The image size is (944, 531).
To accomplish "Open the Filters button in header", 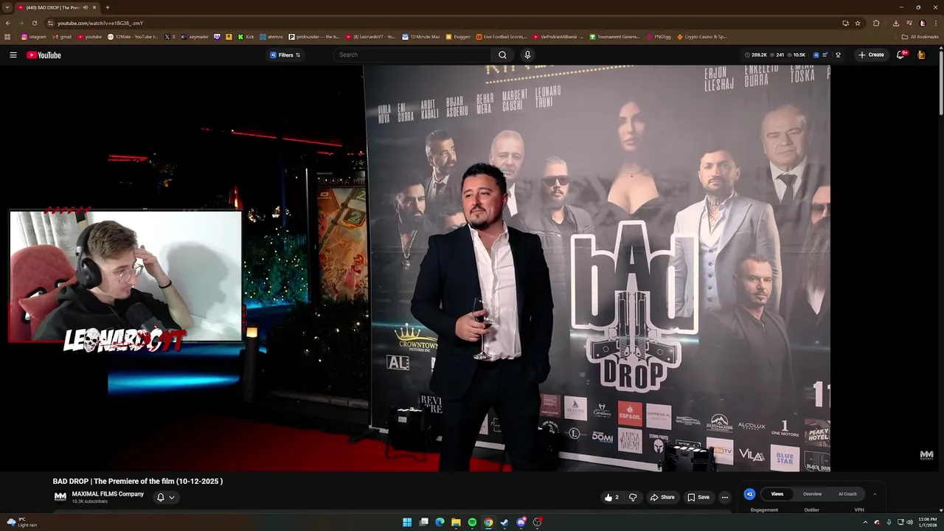I will tap(285, 55).
